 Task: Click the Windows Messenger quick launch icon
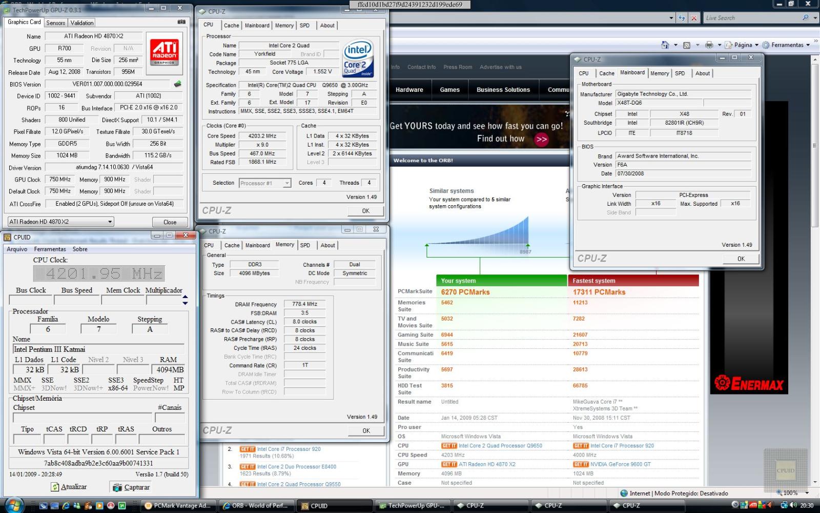pos(77,506)
